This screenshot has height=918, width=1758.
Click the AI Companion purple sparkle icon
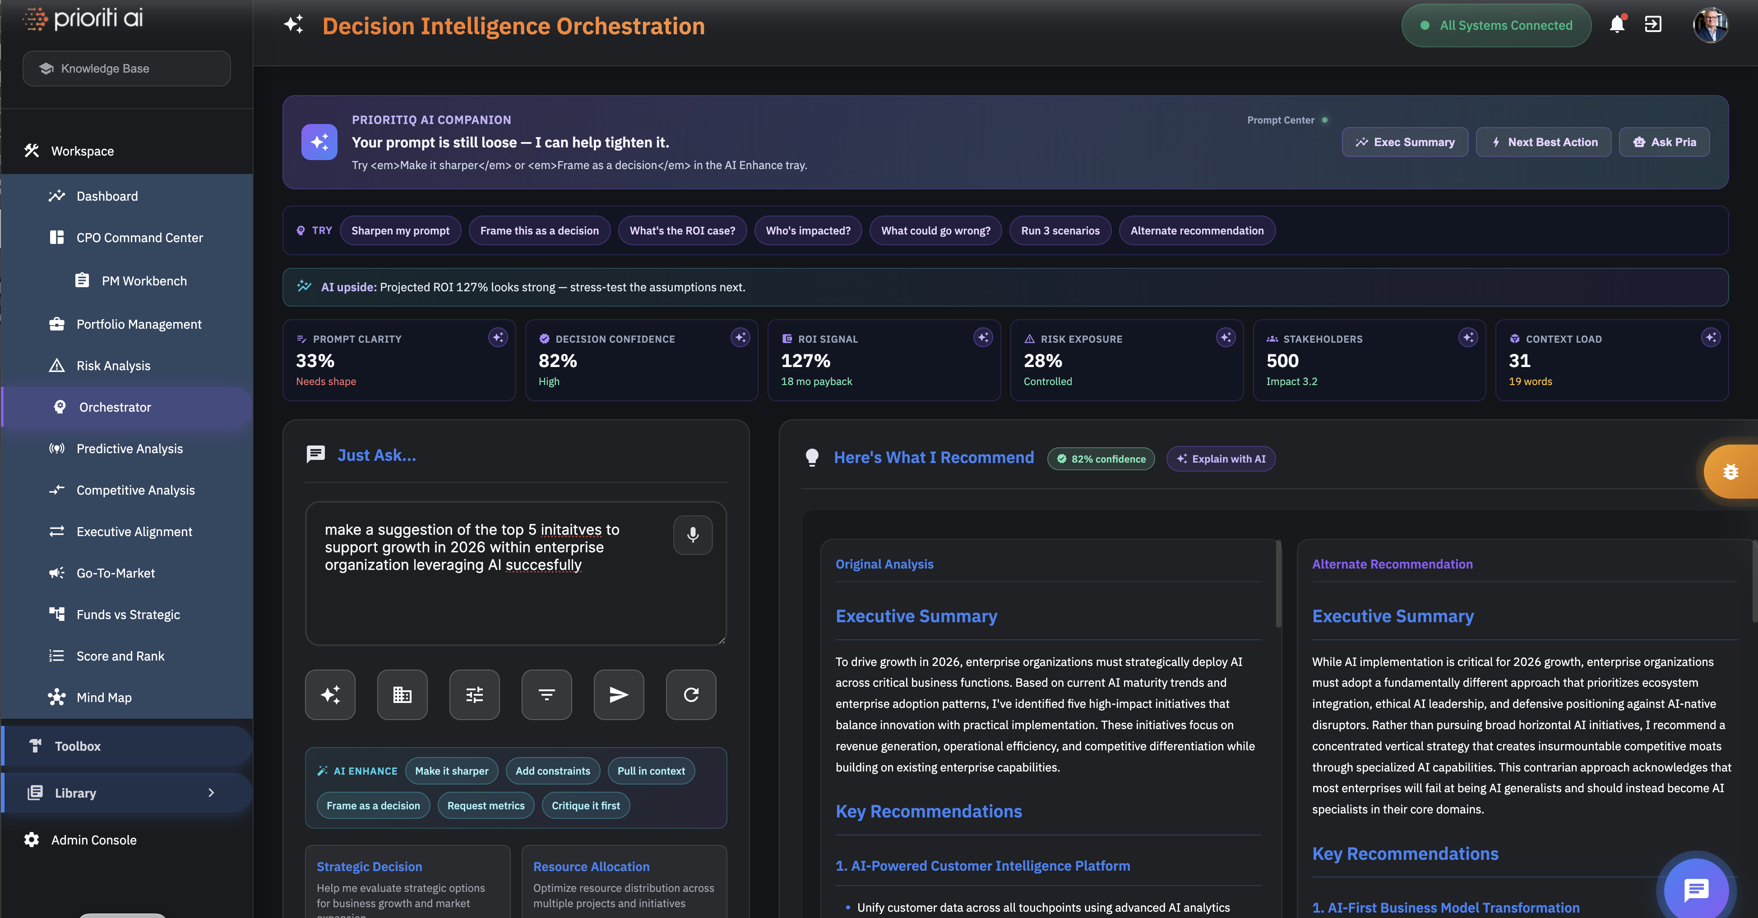(x=319, y=142)
